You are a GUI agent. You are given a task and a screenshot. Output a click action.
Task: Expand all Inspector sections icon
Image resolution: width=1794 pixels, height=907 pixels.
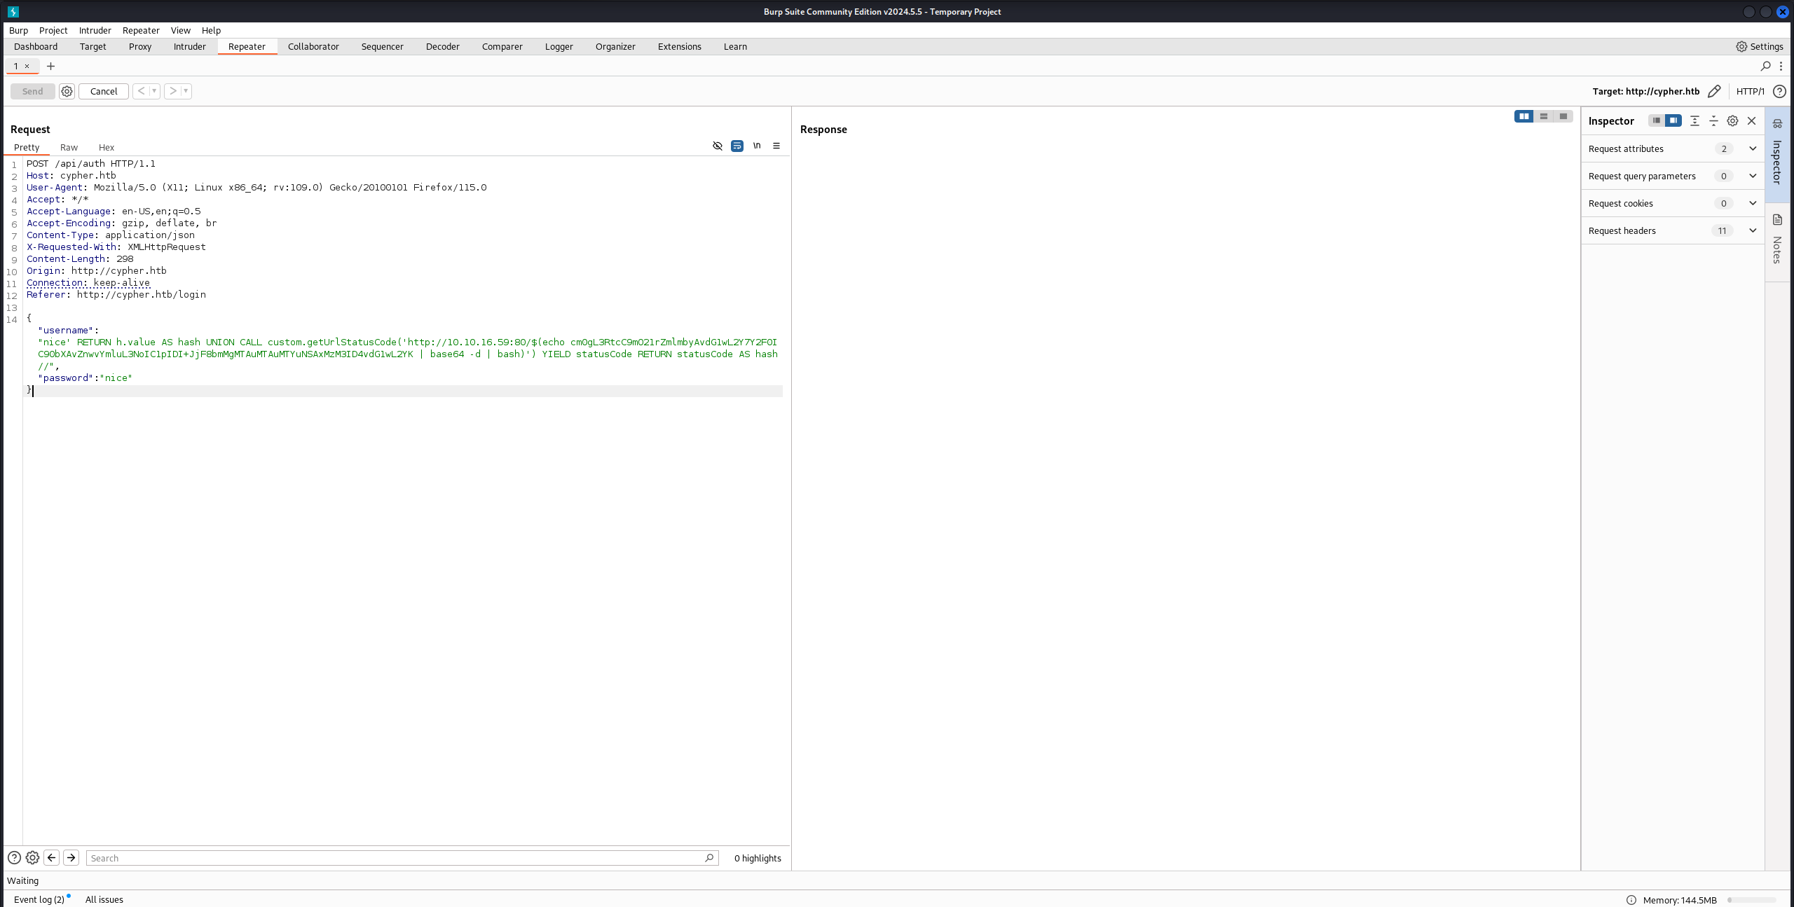pyautogui.click(x=1694, y=120)
